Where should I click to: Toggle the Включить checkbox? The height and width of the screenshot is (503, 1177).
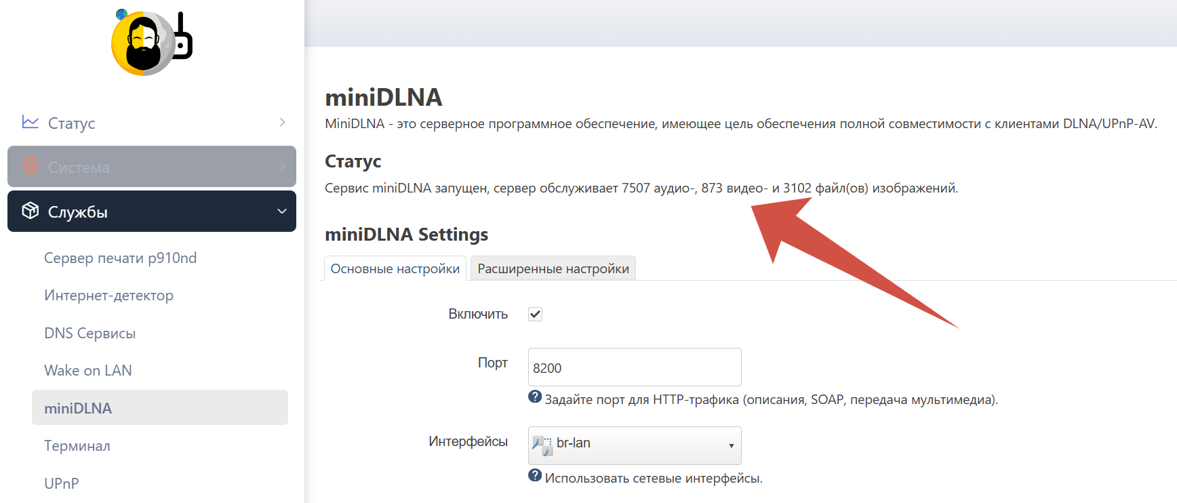(x=536, y=314)
